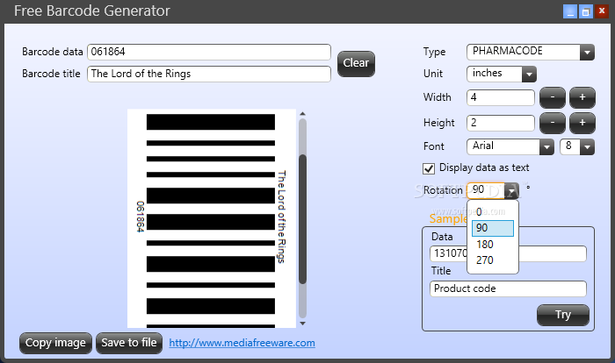Image resolution: width=615 pixels, height=363 pixels.
Task: Click the Sample Title field 'Product code'
Action: tap(508, 288)
